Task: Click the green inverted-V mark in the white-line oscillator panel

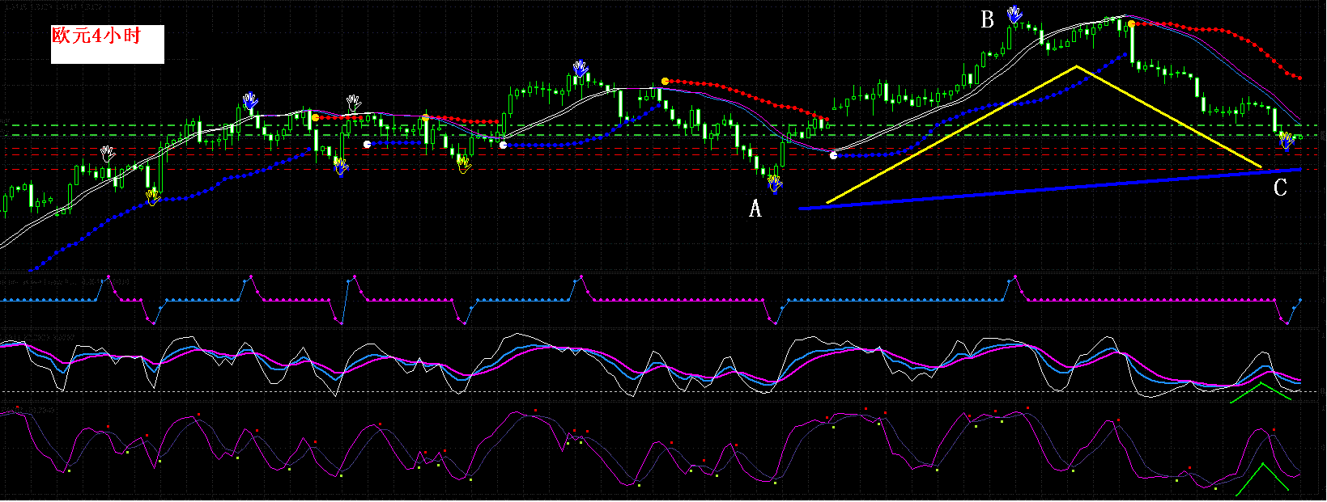Action: (x=1261, y=392)
